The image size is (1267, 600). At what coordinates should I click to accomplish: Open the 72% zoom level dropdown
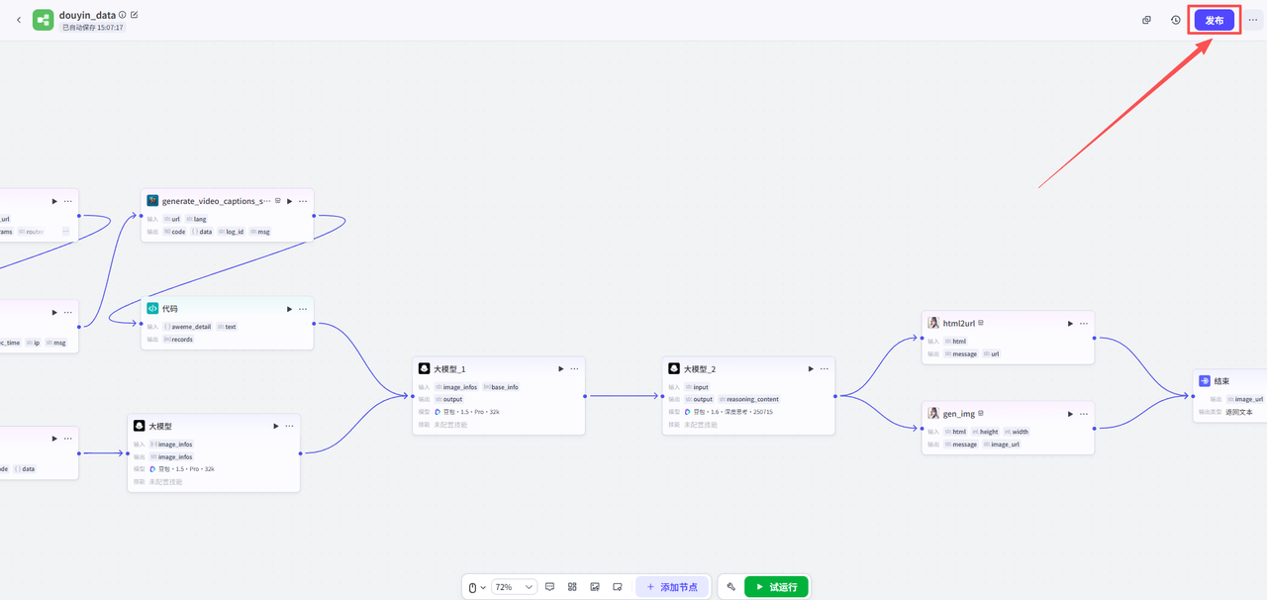pyautogui.click(x=514, y=587)
